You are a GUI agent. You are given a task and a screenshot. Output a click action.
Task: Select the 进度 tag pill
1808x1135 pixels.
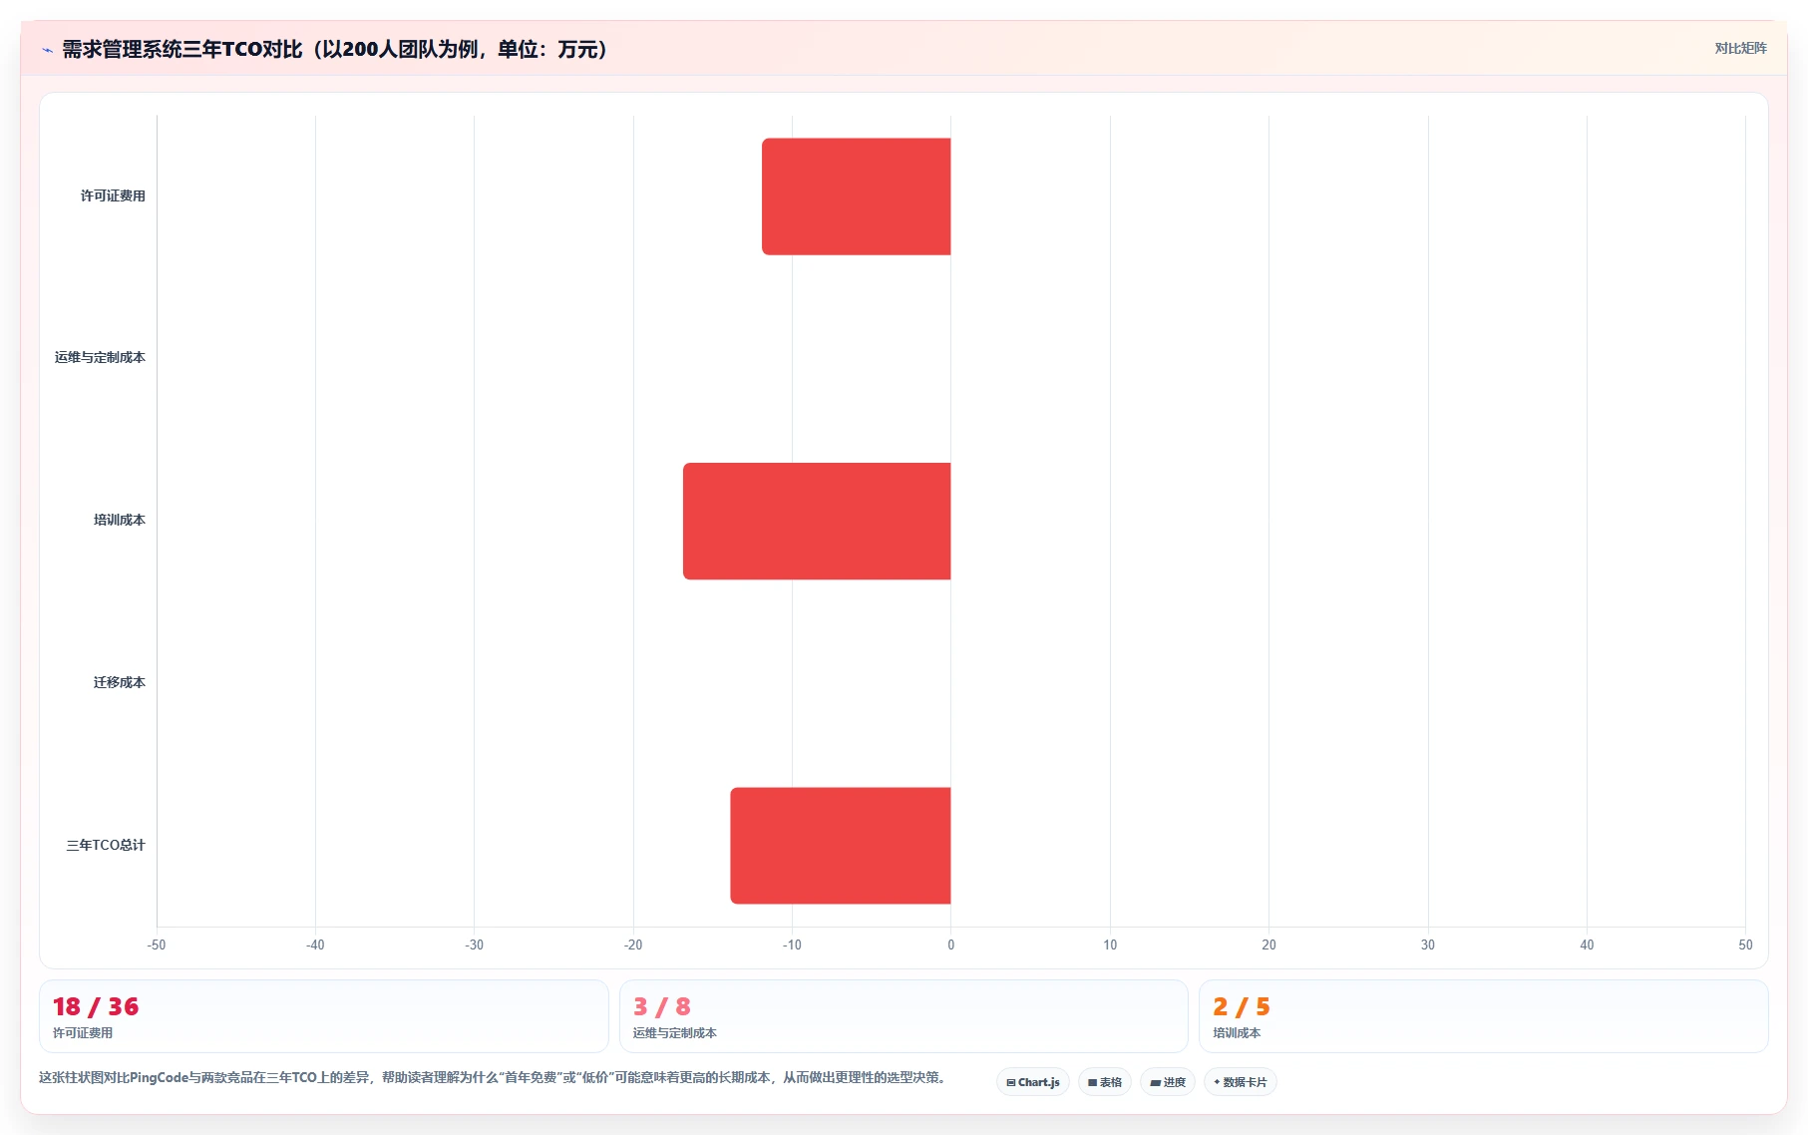click(1168, 1082)
